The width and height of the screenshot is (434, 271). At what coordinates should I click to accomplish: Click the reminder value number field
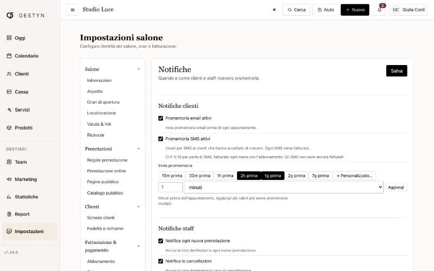pyautogui.click(x=170, y=187)
